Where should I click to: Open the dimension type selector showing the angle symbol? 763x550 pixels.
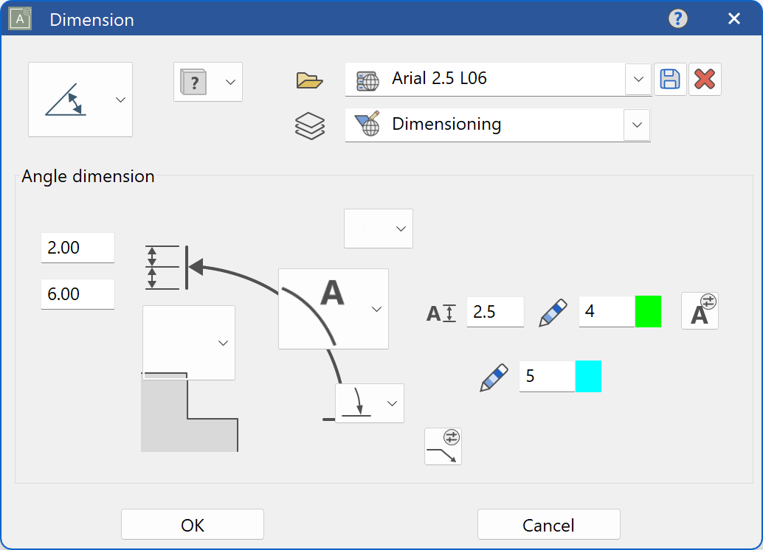[80, 100]
